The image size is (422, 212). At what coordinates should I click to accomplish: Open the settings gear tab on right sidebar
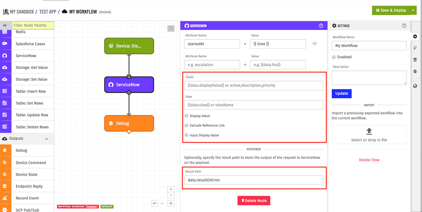coord(415,36)
